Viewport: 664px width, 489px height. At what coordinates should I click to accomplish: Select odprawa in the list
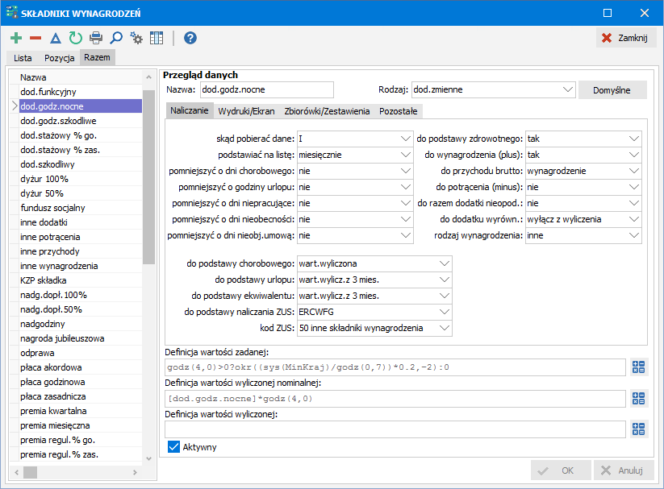[x=81, y=353]
